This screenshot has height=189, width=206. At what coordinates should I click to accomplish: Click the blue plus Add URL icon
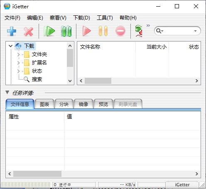[12, 31]
